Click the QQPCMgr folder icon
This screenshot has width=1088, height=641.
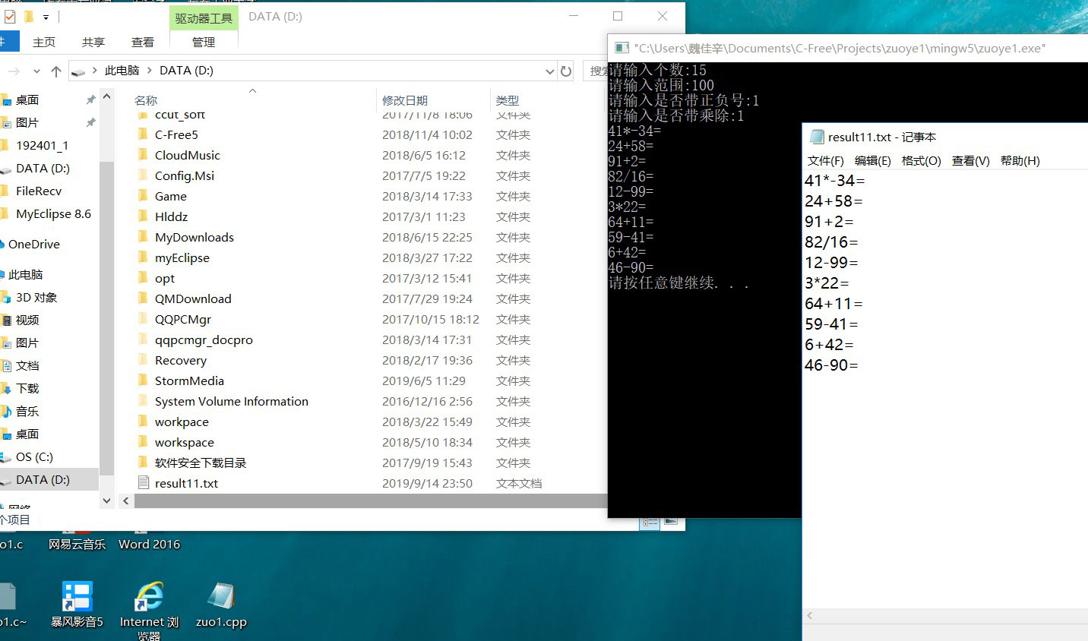point(143,319)
